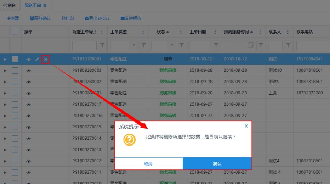Image resolution: width=330 pixels, height=184 pixels.
Task: Click the delete X icon in first row
Action: [x=45, y=59]
